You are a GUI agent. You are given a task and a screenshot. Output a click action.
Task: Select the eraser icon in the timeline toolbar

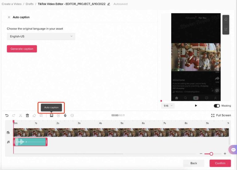pyautogui.click(x=34, y=115)
